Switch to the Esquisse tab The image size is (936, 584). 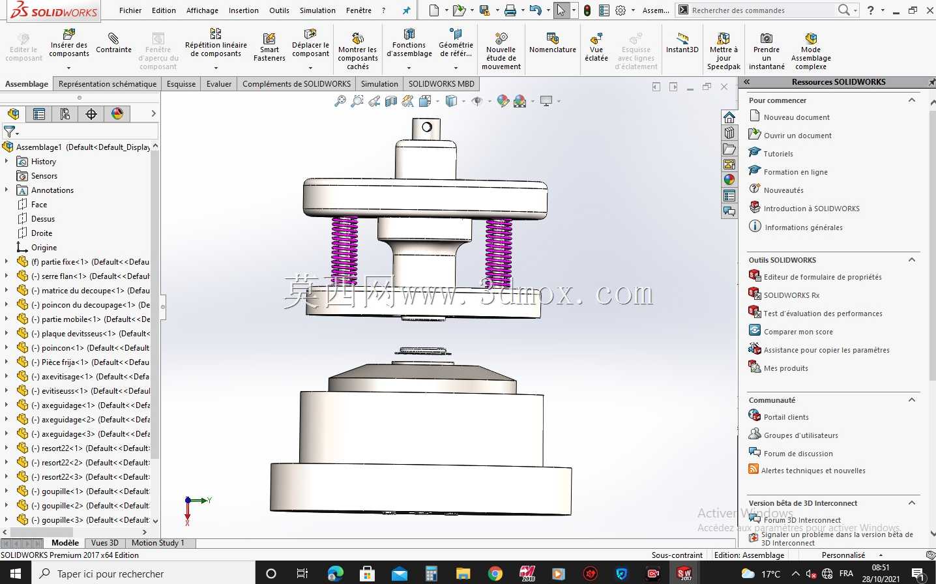coord(181,84)
